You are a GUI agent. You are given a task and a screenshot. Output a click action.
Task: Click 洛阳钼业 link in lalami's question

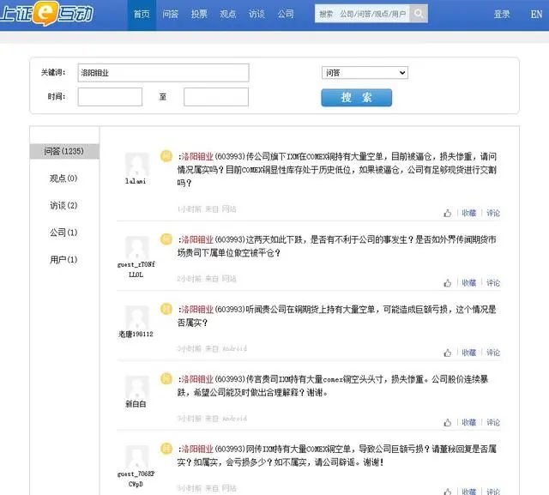click(197, 156)
